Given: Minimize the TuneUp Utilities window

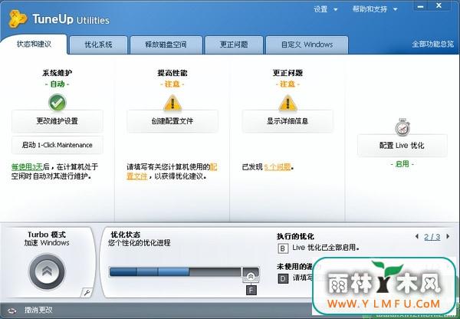Looking at the screenshot, I should (421, 6).
